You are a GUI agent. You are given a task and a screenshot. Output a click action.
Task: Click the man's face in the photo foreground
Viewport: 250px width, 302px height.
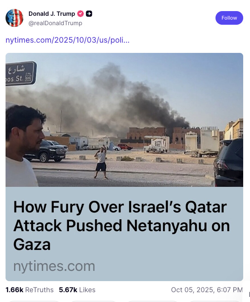click(x=33, y=135)
